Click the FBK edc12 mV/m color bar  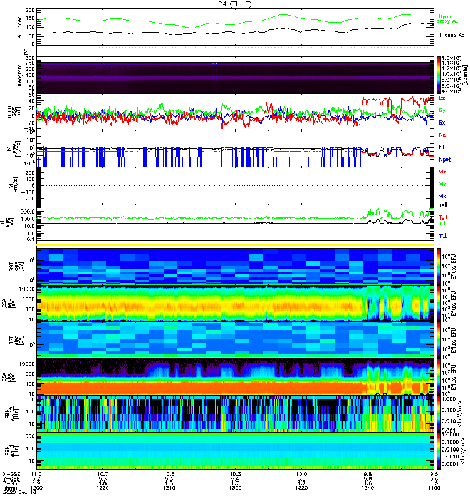439,414
